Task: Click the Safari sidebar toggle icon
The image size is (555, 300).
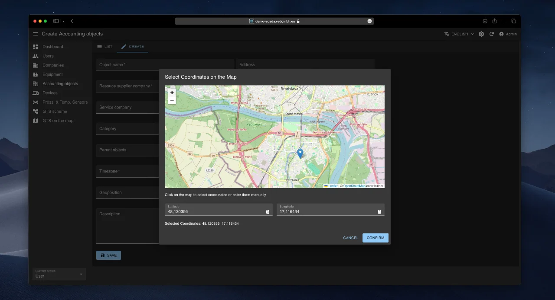Action: (x=56, y=21)
